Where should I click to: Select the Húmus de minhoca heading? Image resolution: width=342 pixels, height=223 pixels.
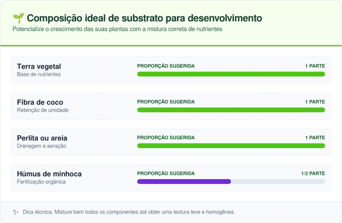[49, 174]
